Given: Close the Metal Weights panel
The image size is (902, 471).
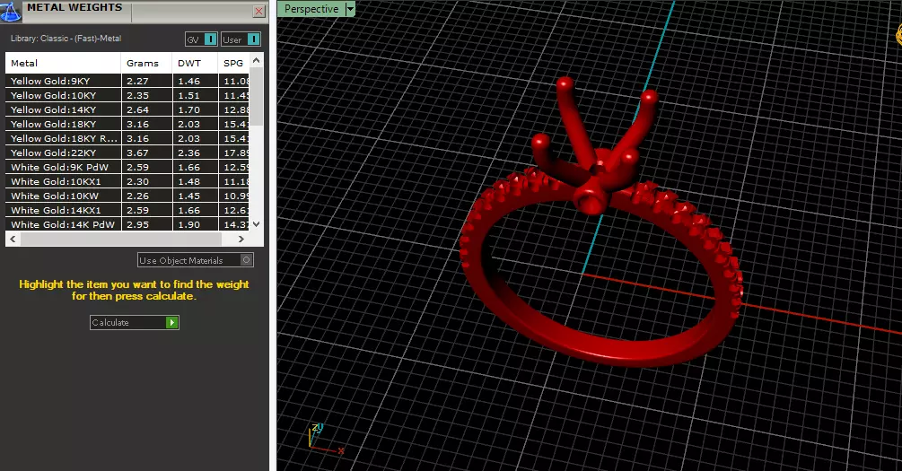Looking at the screenshot, I should pos(258,11).
